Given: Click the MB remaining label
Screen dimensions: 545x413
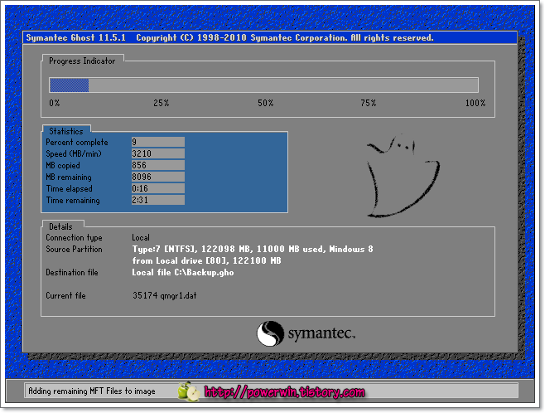Looking at the screenshot, I should coord(69,177).
